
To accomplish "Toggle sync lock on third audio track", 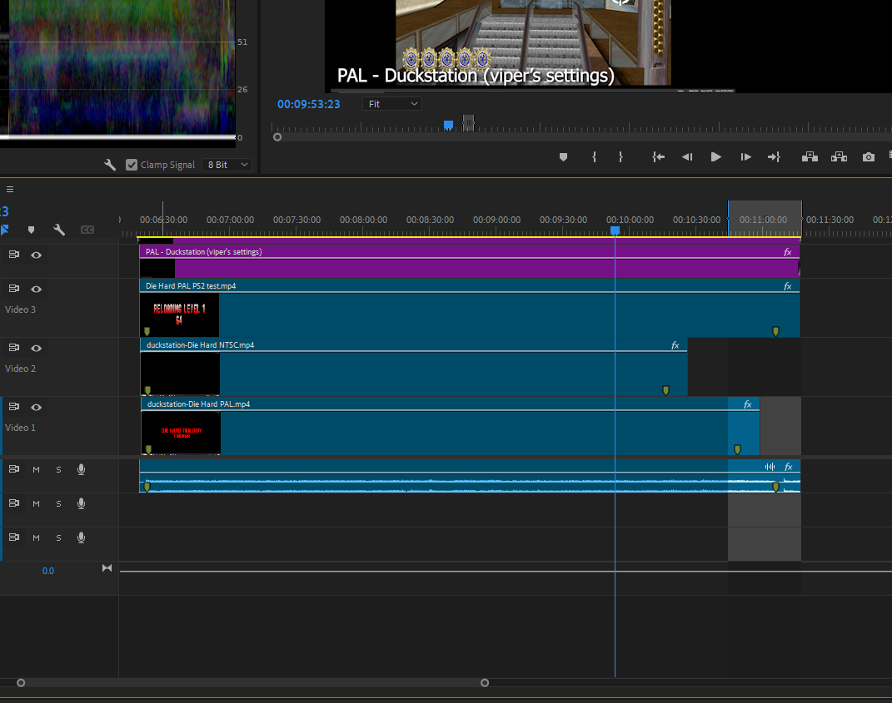I will (x=14, y=537).
